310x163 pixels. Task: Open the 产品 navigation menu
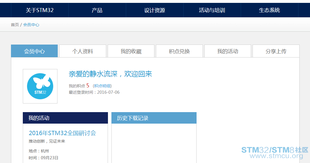coord(97,10)
